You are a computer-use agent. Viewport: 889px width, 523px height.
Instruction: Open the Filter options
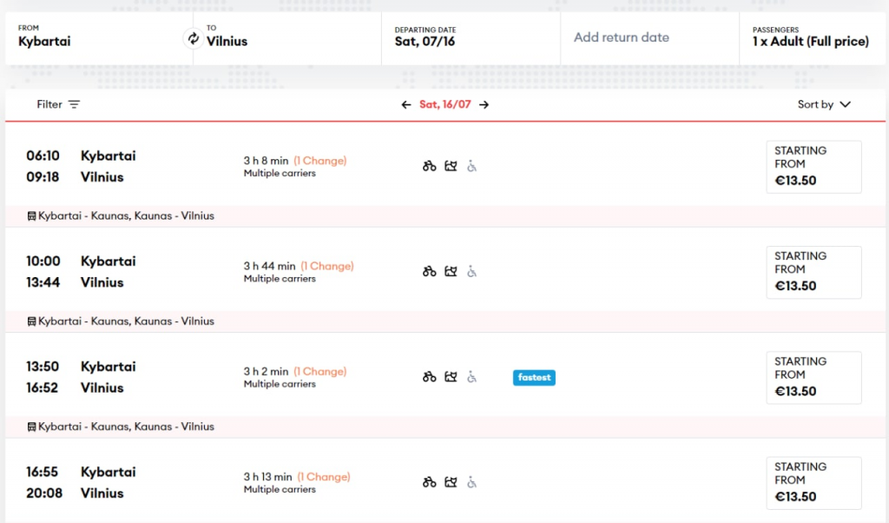click(x=58, y=104)
